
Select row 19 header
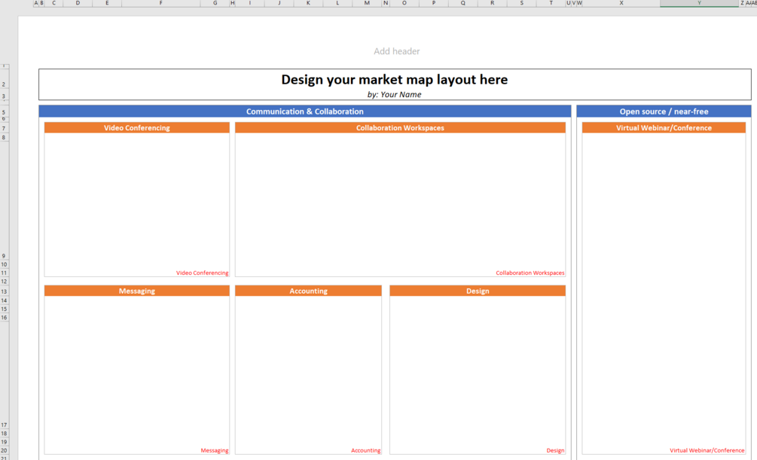pos(4,442)
